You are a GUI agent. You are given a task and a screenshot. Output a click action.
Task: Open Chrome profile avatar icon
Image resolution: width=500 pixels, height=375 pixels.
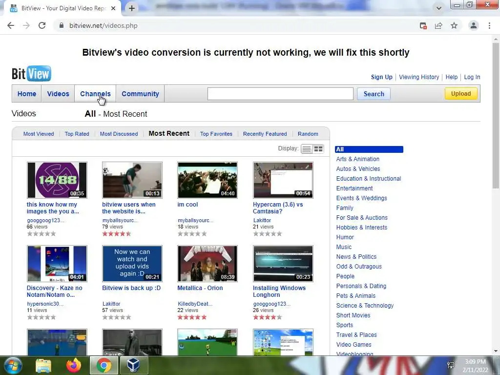tap(474, 25)
